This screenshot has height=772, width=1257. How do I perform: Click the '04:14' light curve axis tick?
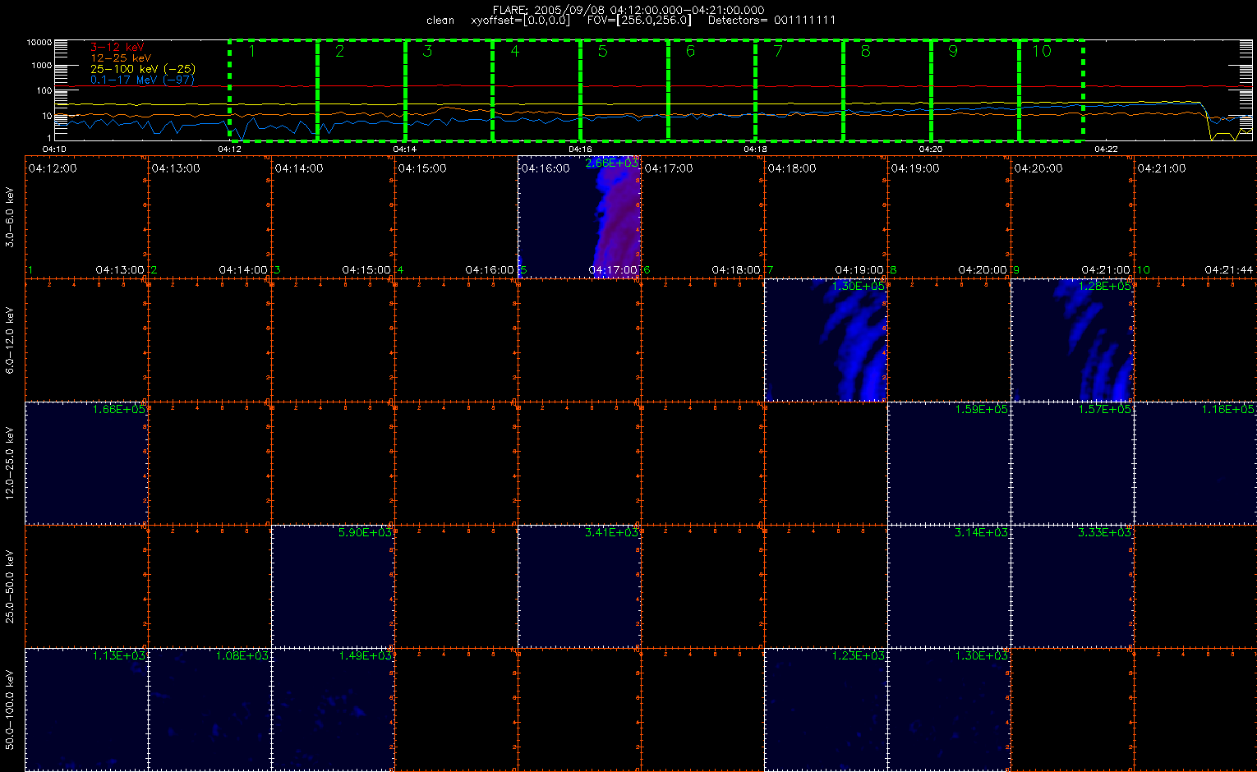pyautogui.click(x=405, y=149)
